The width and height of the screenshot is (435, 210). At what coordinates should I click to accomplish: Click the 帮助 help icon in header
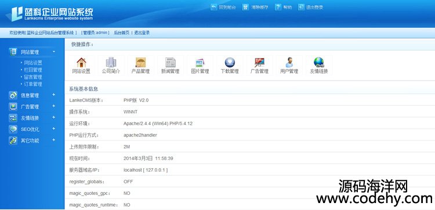[x=278, y=7]
